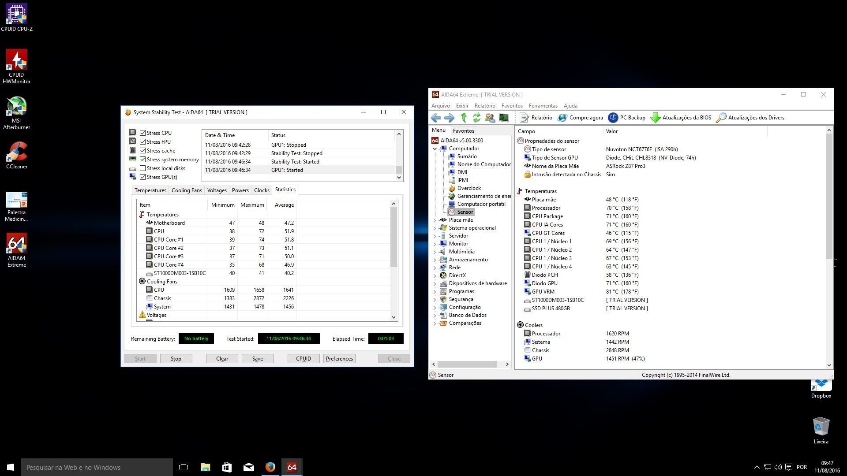Click Firefox icon in taskbar

pos(270,467)
